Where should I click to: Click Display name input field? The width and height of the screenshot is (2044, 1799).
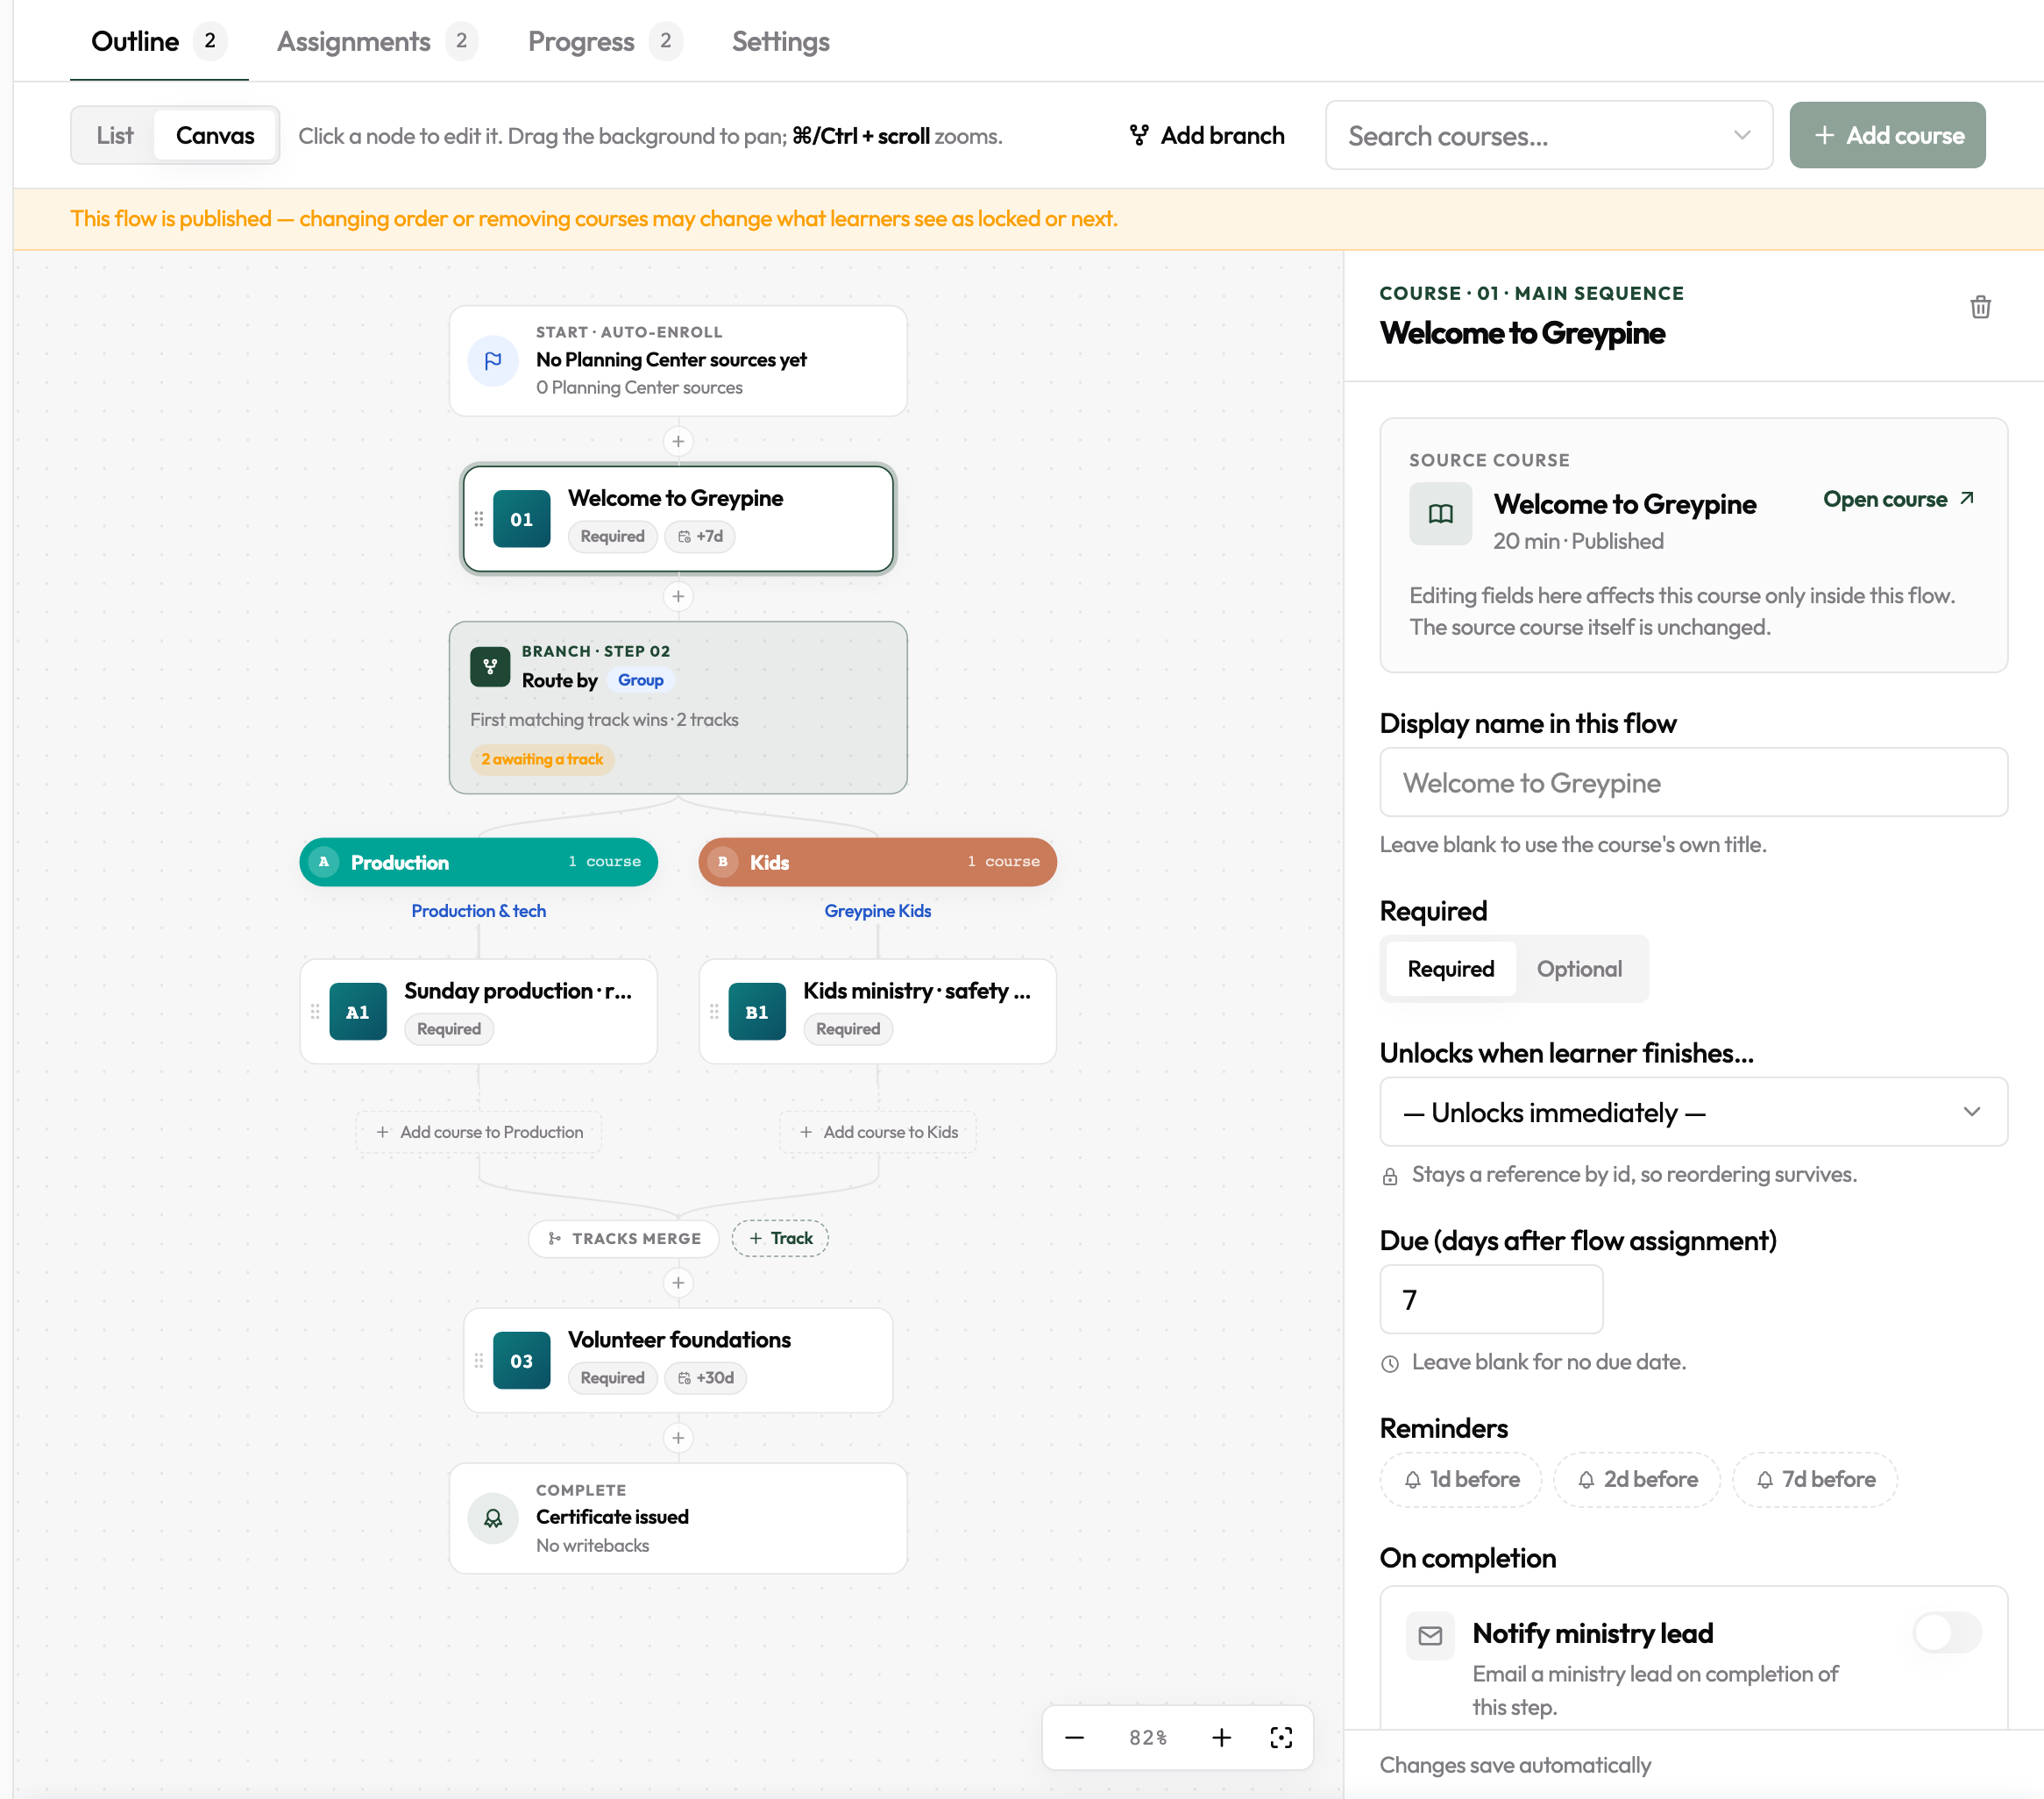[x=1693, y=782]
